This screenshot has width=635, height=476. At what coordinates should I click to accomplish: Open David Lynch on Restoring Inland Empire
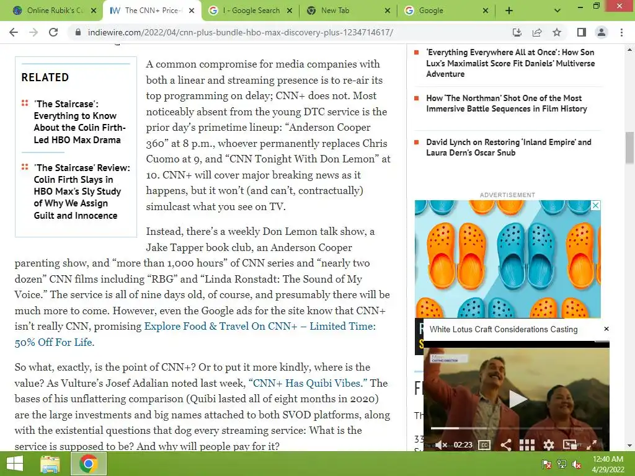(x=508, y=148)
